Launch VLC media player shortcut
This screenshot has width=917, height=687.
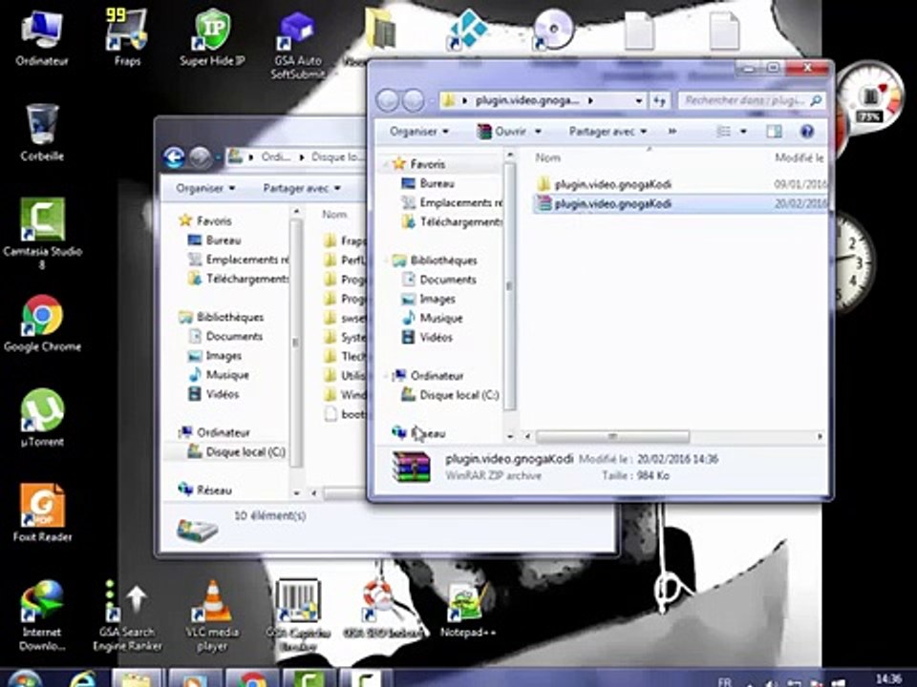coord(212,615)
